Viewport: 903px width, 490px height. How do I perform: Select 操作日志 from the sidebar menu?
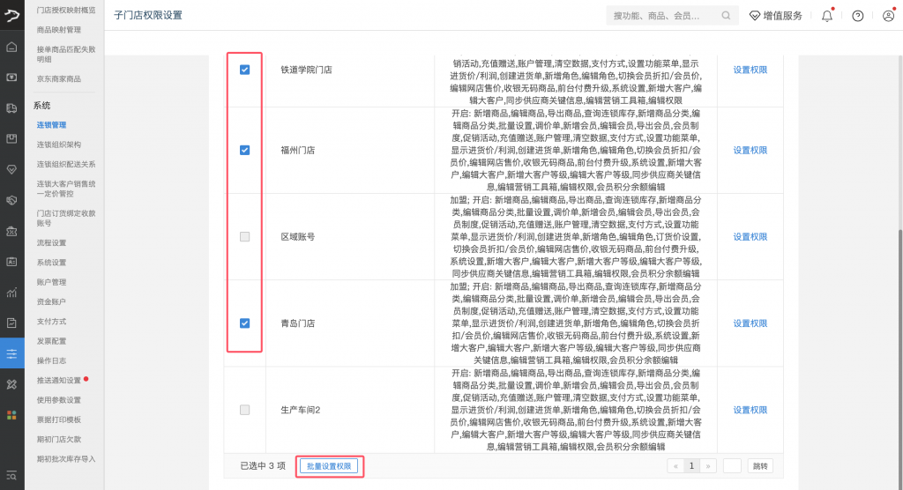coord(51,360)
